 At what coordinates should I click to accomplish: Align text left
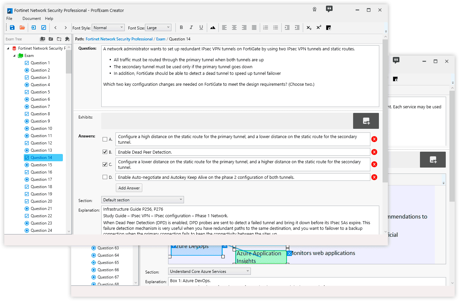click(x=224, y=27)
